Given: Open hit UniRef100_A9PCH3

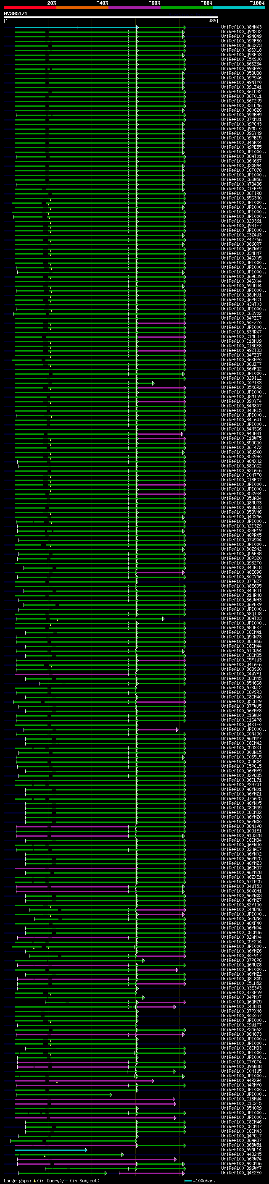Looking at the screenshot, I should (x=241, y=124).
